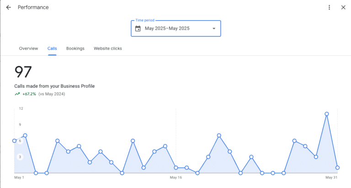Go back using the left arrow icon
The image size is (351, 188).
9,7
